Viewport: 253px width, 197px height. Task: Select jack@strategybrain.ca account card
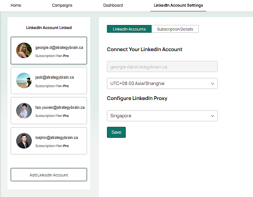click(x=49, y=80)
